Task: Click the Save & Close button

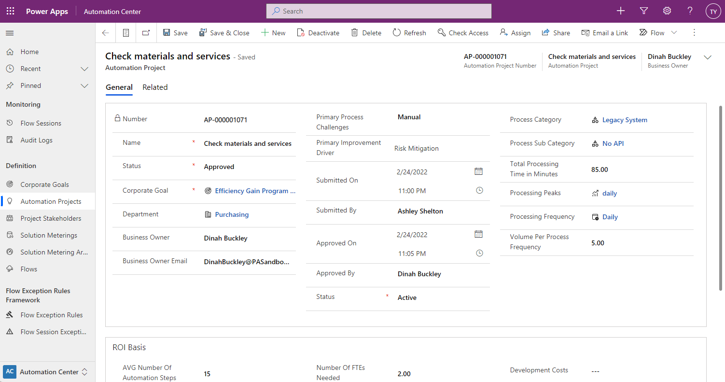Action: 224,33
